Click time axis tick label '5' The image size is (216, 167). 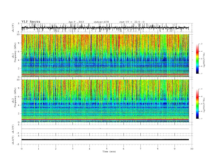(x=107, y=149)
